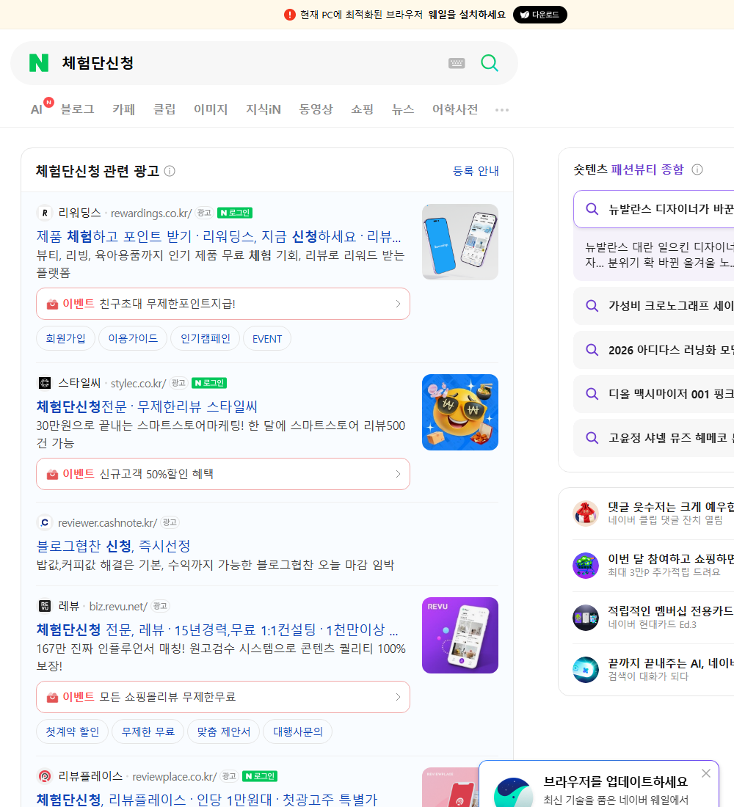Open 체험단신청전문 무제한리뷰 스타일씨 headline

147,406
